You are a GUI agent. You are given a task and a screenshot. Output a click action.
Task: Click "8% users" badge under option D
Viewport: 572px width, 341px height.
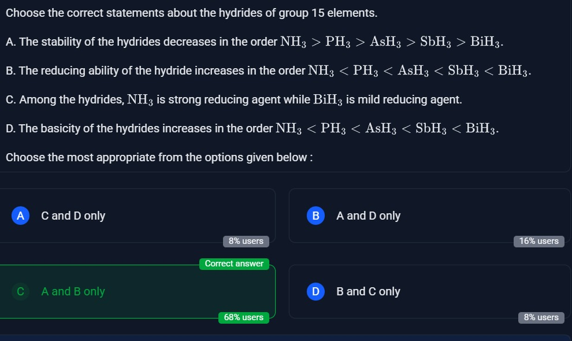[x=541, y=317]
